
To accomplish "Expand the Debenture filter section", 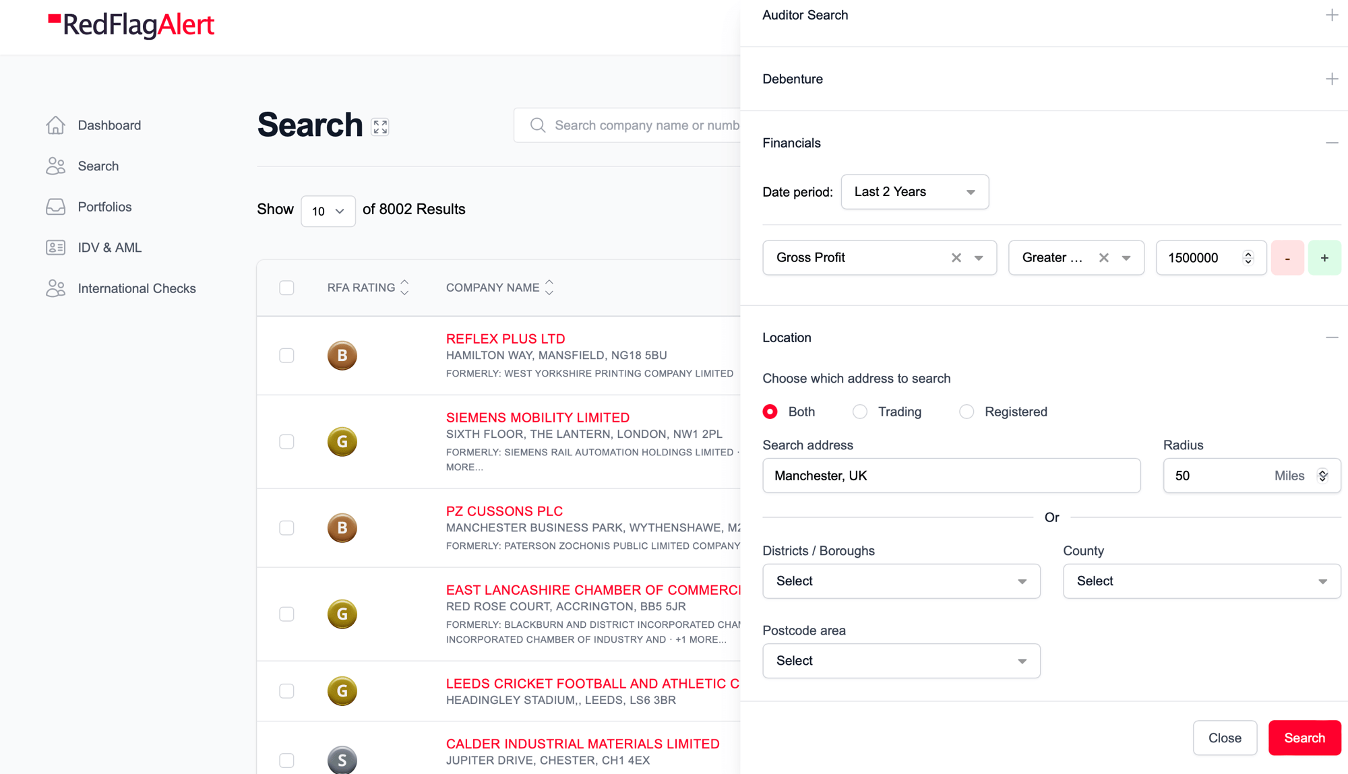I will (x=1330, y=79).
